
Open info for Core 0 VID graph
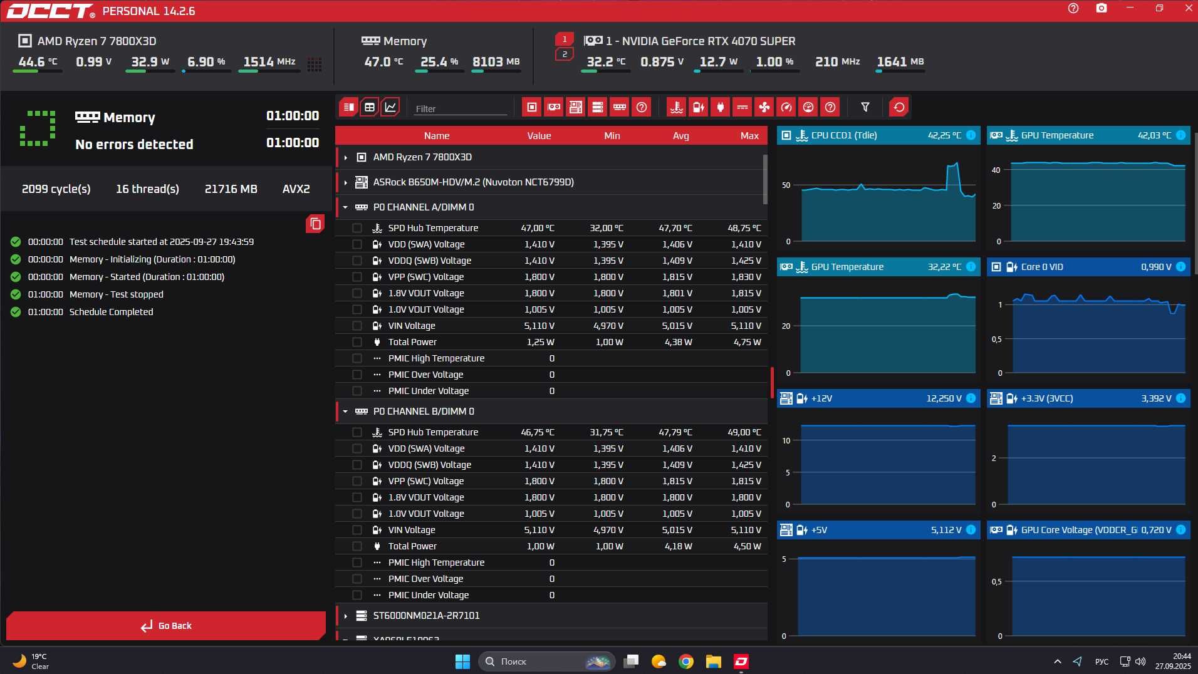(1180, 267)
